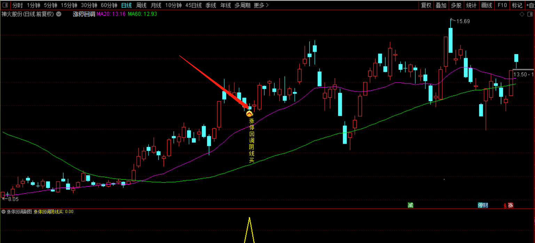Viewport: 535px width, 243px height.
Task: Click the MA20: 13.16 indicator value
Action: pos(111,14)
